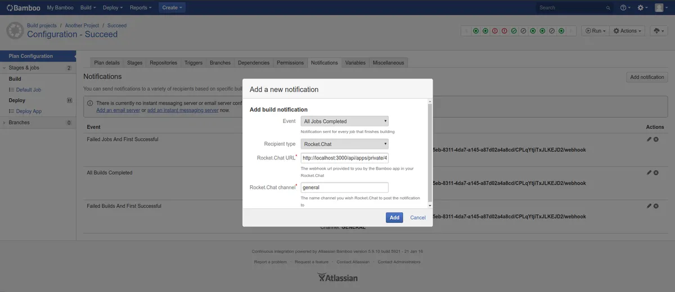Switch to the Branches tab
This screenshot has width=675, height=292.
[x=220, y=63]
